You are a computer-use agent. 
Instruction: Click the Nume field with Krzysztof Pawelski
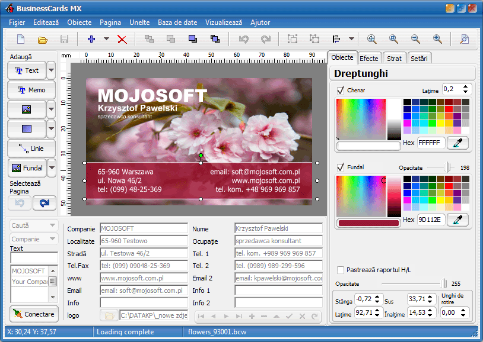[278, 228]
